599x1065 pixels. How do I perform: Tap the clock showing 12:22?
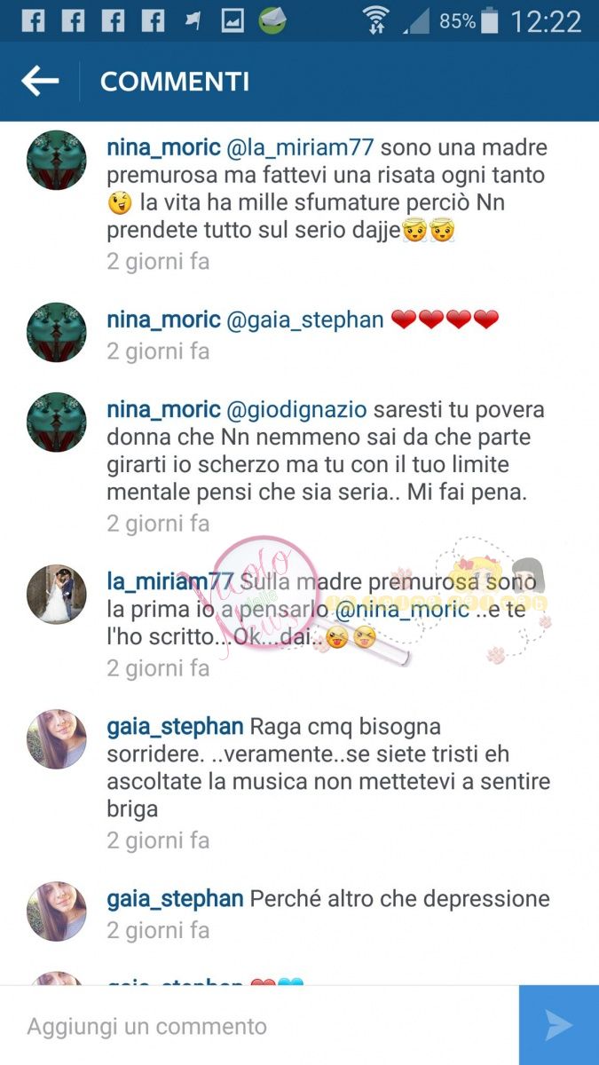click(546, 20)
